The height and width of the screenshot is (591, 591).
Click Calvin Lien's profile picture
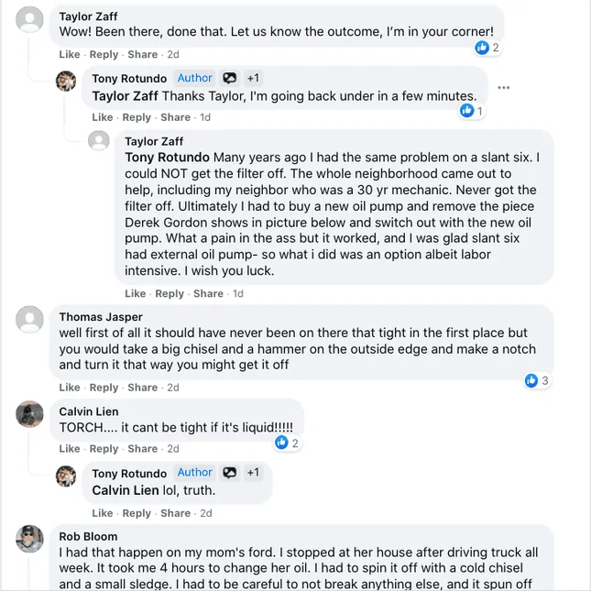coord(30,414)
